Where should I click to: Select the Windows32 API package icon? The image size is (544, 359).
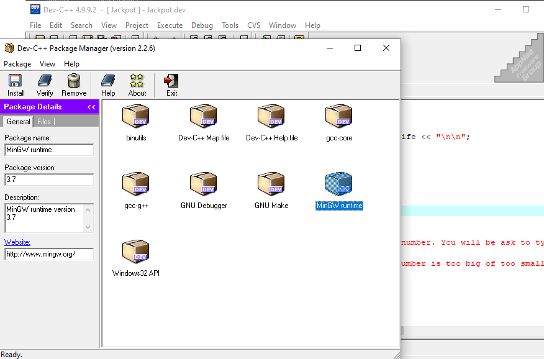136,252
